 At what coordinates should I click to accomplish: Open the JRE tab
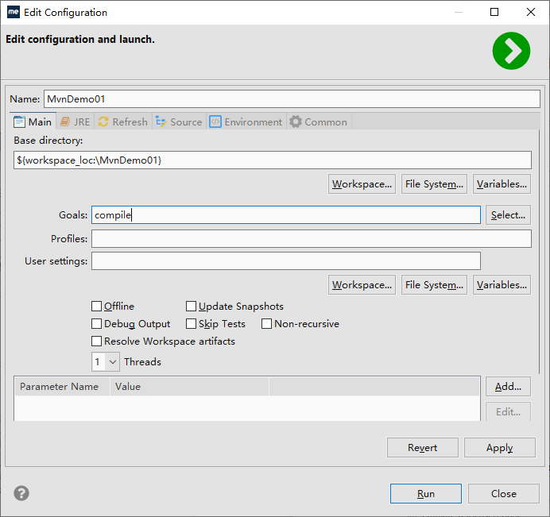[75, 122]
